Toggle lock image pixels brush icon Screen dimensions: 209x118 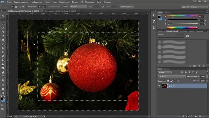pos(171,81)
